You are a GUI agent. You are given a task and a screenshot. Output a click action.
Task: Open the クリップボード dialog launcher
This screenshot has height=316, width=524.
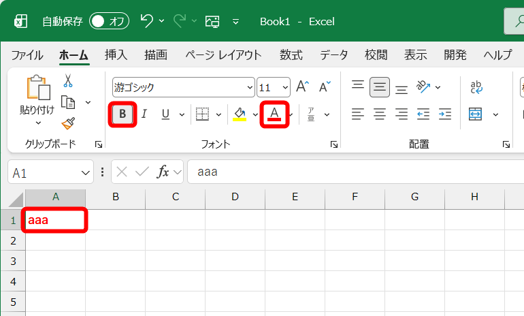(x=99, y=144)
